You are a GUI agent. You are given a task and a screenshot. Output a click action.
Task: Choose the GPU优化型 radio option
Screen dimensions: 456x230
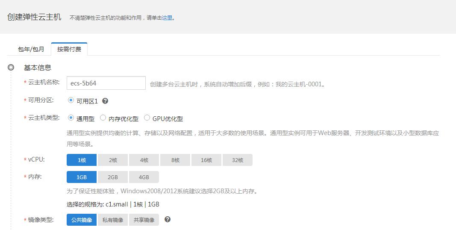tap(147, 118)
